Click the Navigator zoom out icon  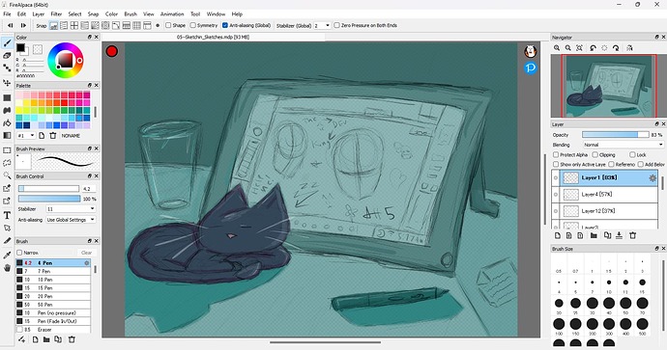[x=567, y=48]
